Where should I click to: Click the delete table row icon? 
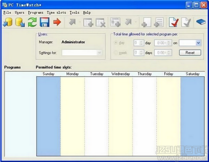101,23
